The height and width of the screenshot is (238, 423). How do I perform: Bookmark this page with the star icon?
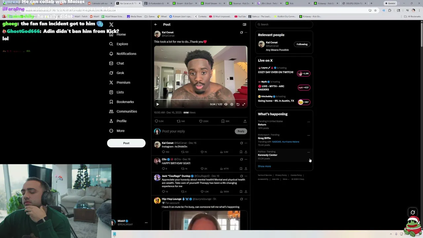pos(375,10)
